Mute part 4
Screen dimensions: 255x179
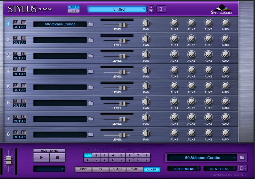(x=15, y=69)
